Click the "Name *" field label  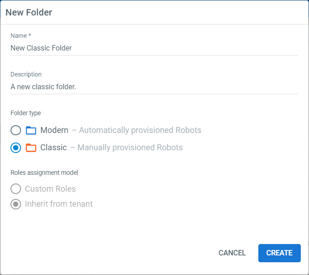click(21, 36)
